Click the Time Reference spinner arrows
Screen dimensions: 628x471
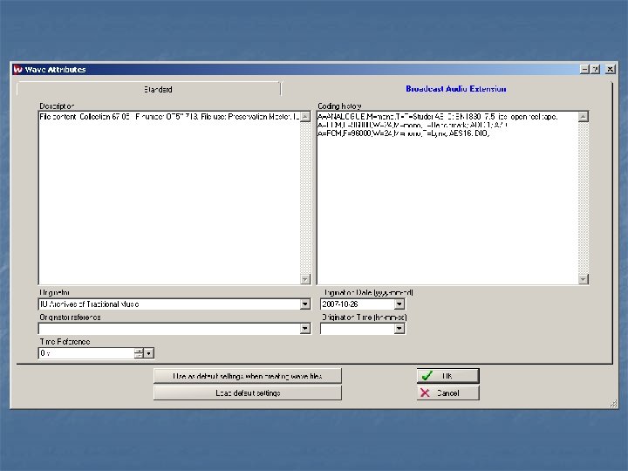(139, 353)
